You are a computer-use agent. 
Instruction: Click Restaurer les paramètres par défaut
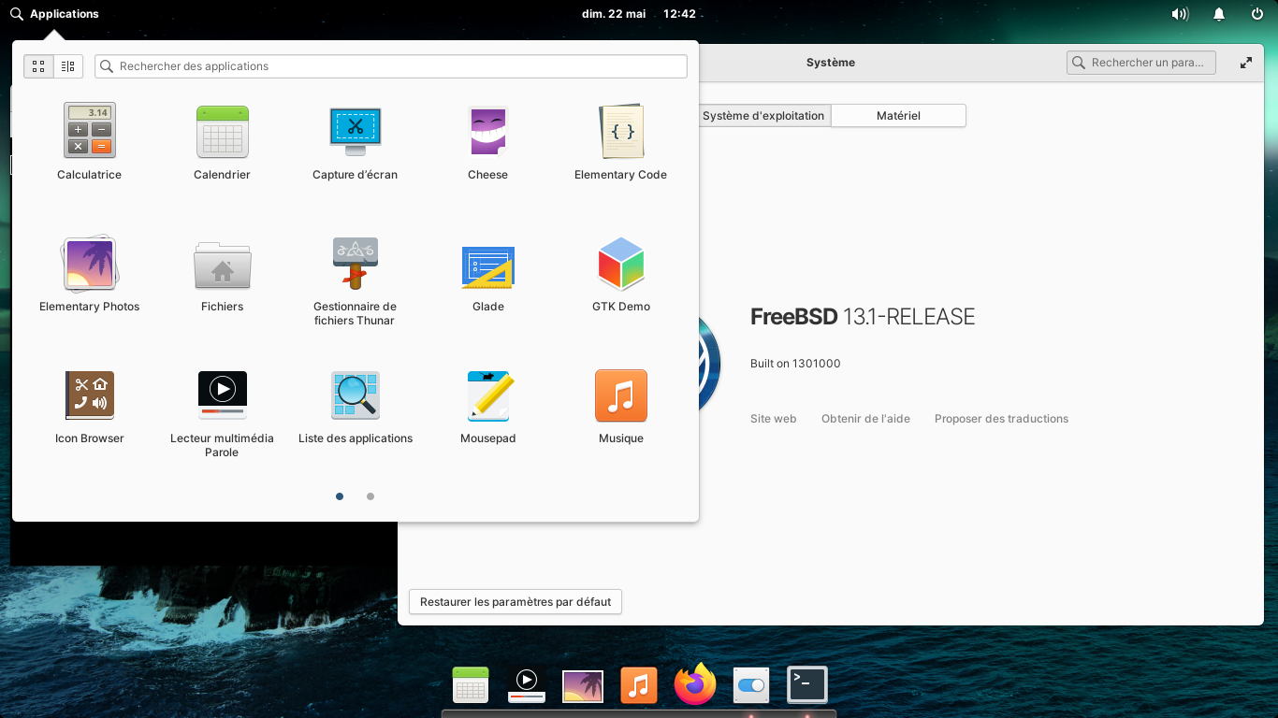516,602
